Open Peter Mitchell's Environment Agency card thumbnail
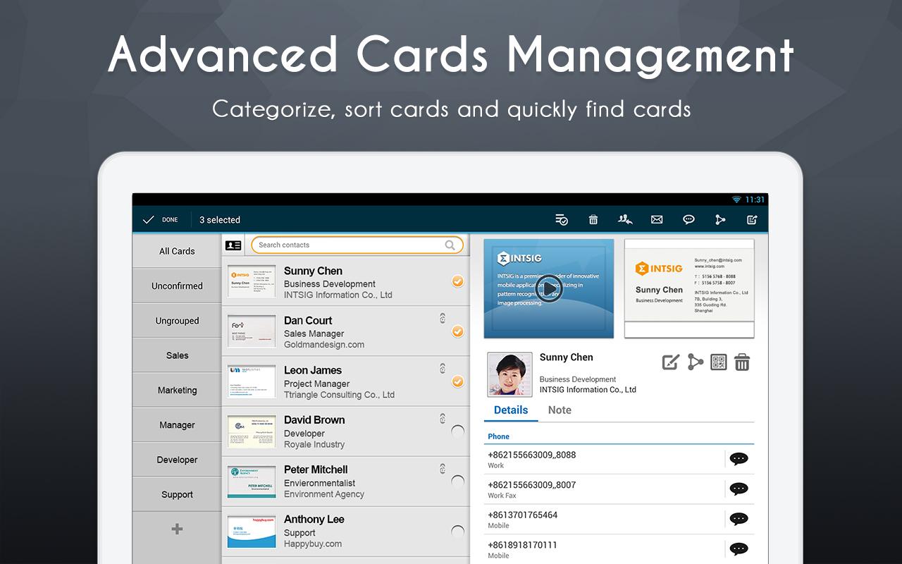The width and height of the screenshot is (902, 564). [x=252, y=482]
